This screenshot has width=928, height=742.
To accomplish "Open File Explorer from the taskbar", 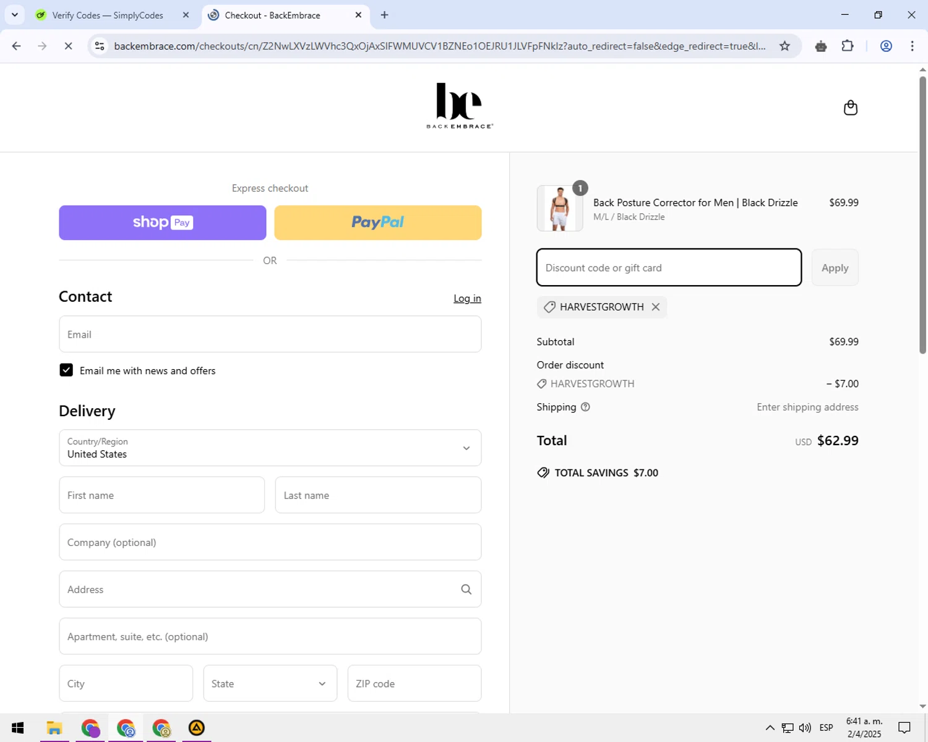I will pos(54,728).
